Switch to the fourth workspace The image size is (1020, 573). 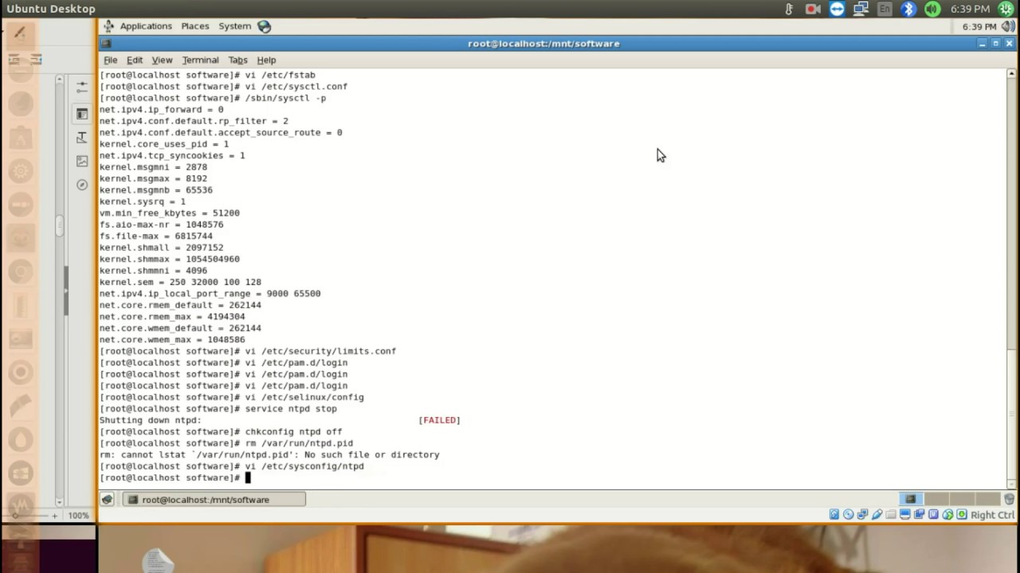987,500
